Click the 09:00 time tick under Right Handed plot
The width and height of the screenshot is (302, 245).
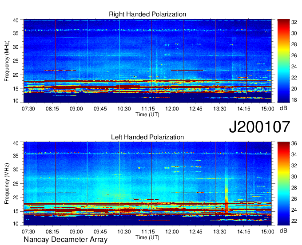pyautogui.click(x=76, y=109)
